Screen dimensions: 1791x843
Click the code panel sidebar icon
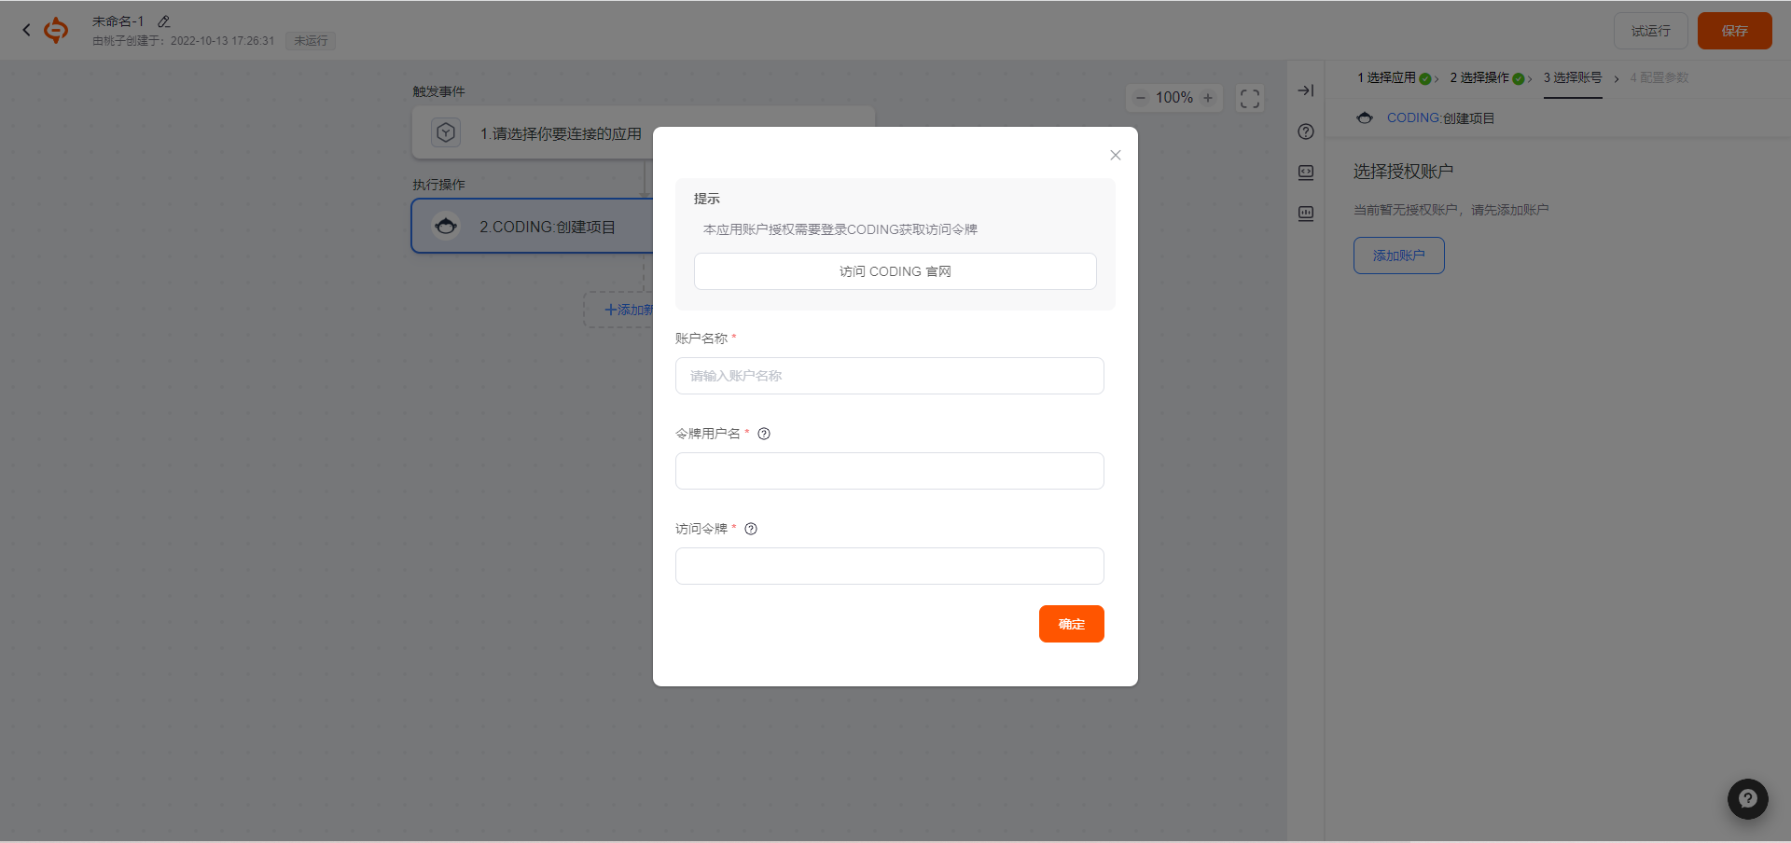click(1306, 173)
